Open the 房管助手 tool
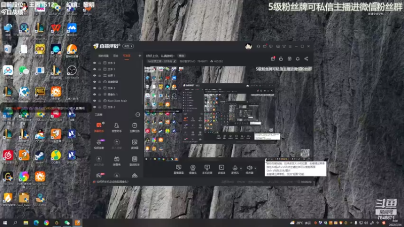 (117, 127)
